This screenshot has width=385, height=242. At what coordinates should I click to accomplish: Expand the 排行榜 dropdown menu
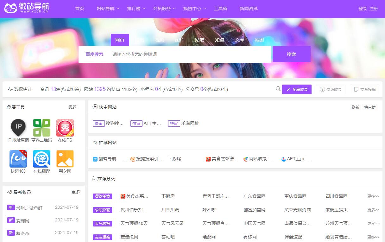136,9
